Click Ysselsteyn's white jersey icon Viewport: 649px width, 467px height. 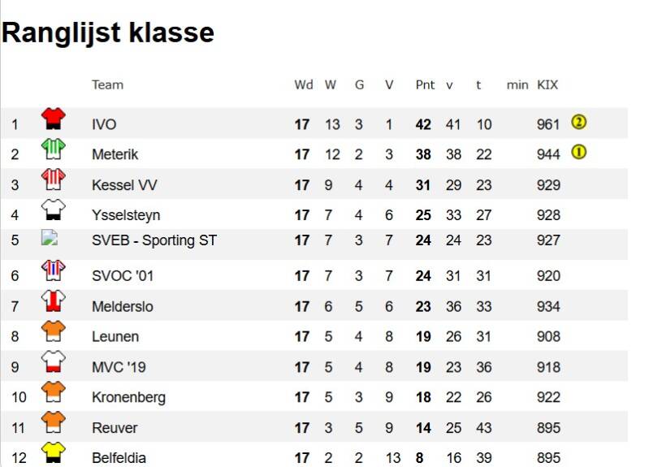(x=54, y=210)
